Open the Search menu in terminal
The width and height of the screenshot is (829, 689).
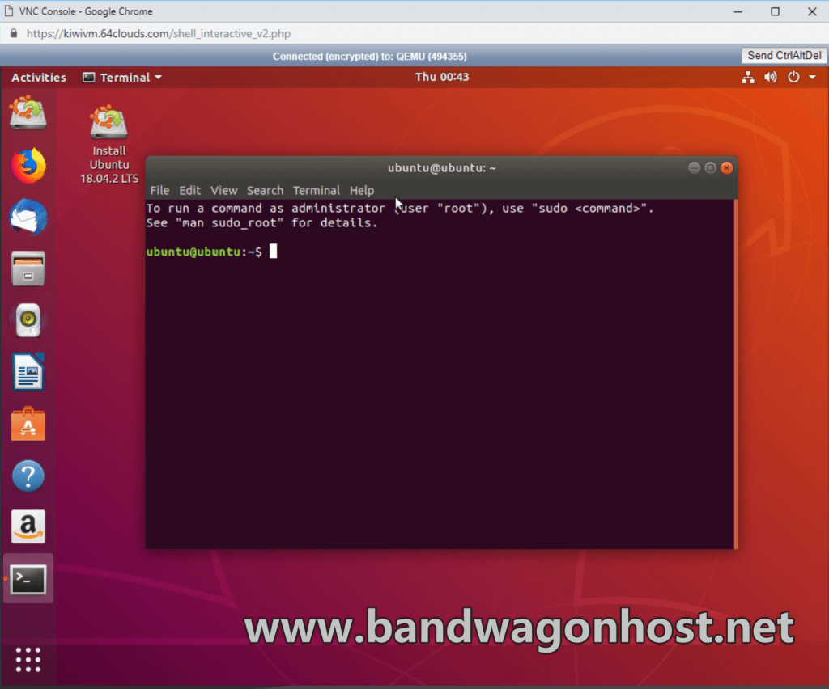pos(265,190)
